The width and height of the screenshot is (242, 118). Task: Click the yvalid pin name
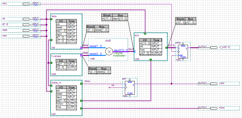pyautogui.click(x=222, y=83)
